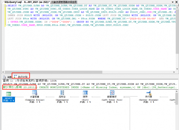Click the editor vertical scrollbar up arrow
The image size is (179, 130).
tap(177, 8)
